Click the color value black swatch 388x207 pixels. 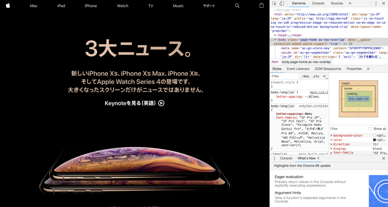pyautogui.click(x=374, y=140)
